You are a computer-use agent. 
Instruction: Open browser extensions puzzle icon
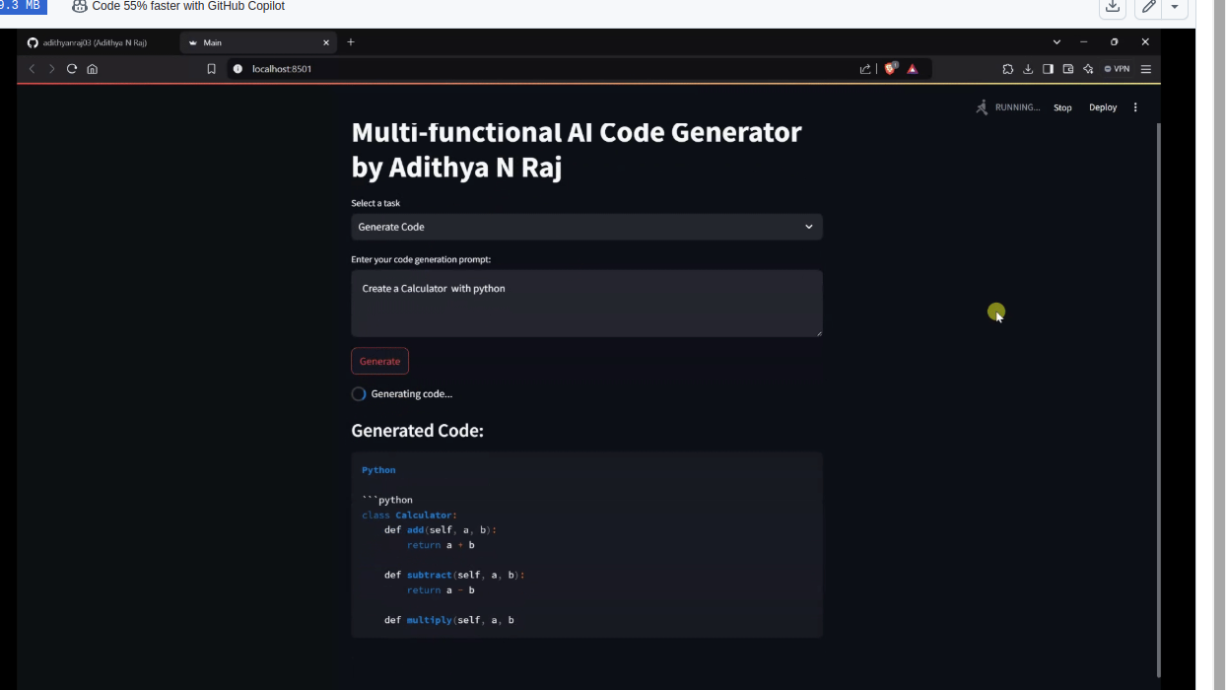pos(1007,69)
